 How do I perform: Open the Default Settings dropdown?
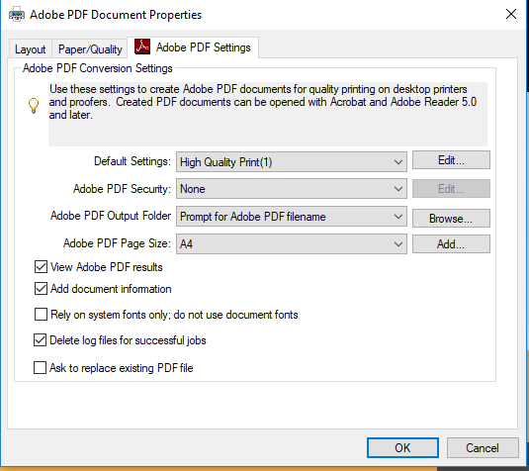(292, 162)
